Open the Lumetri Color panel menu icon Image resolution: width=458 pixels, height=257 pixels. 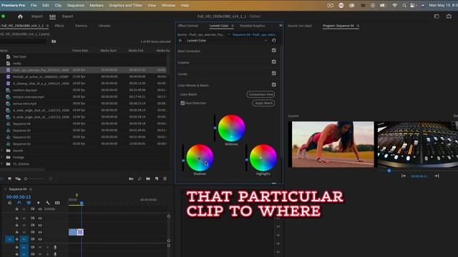233,26
